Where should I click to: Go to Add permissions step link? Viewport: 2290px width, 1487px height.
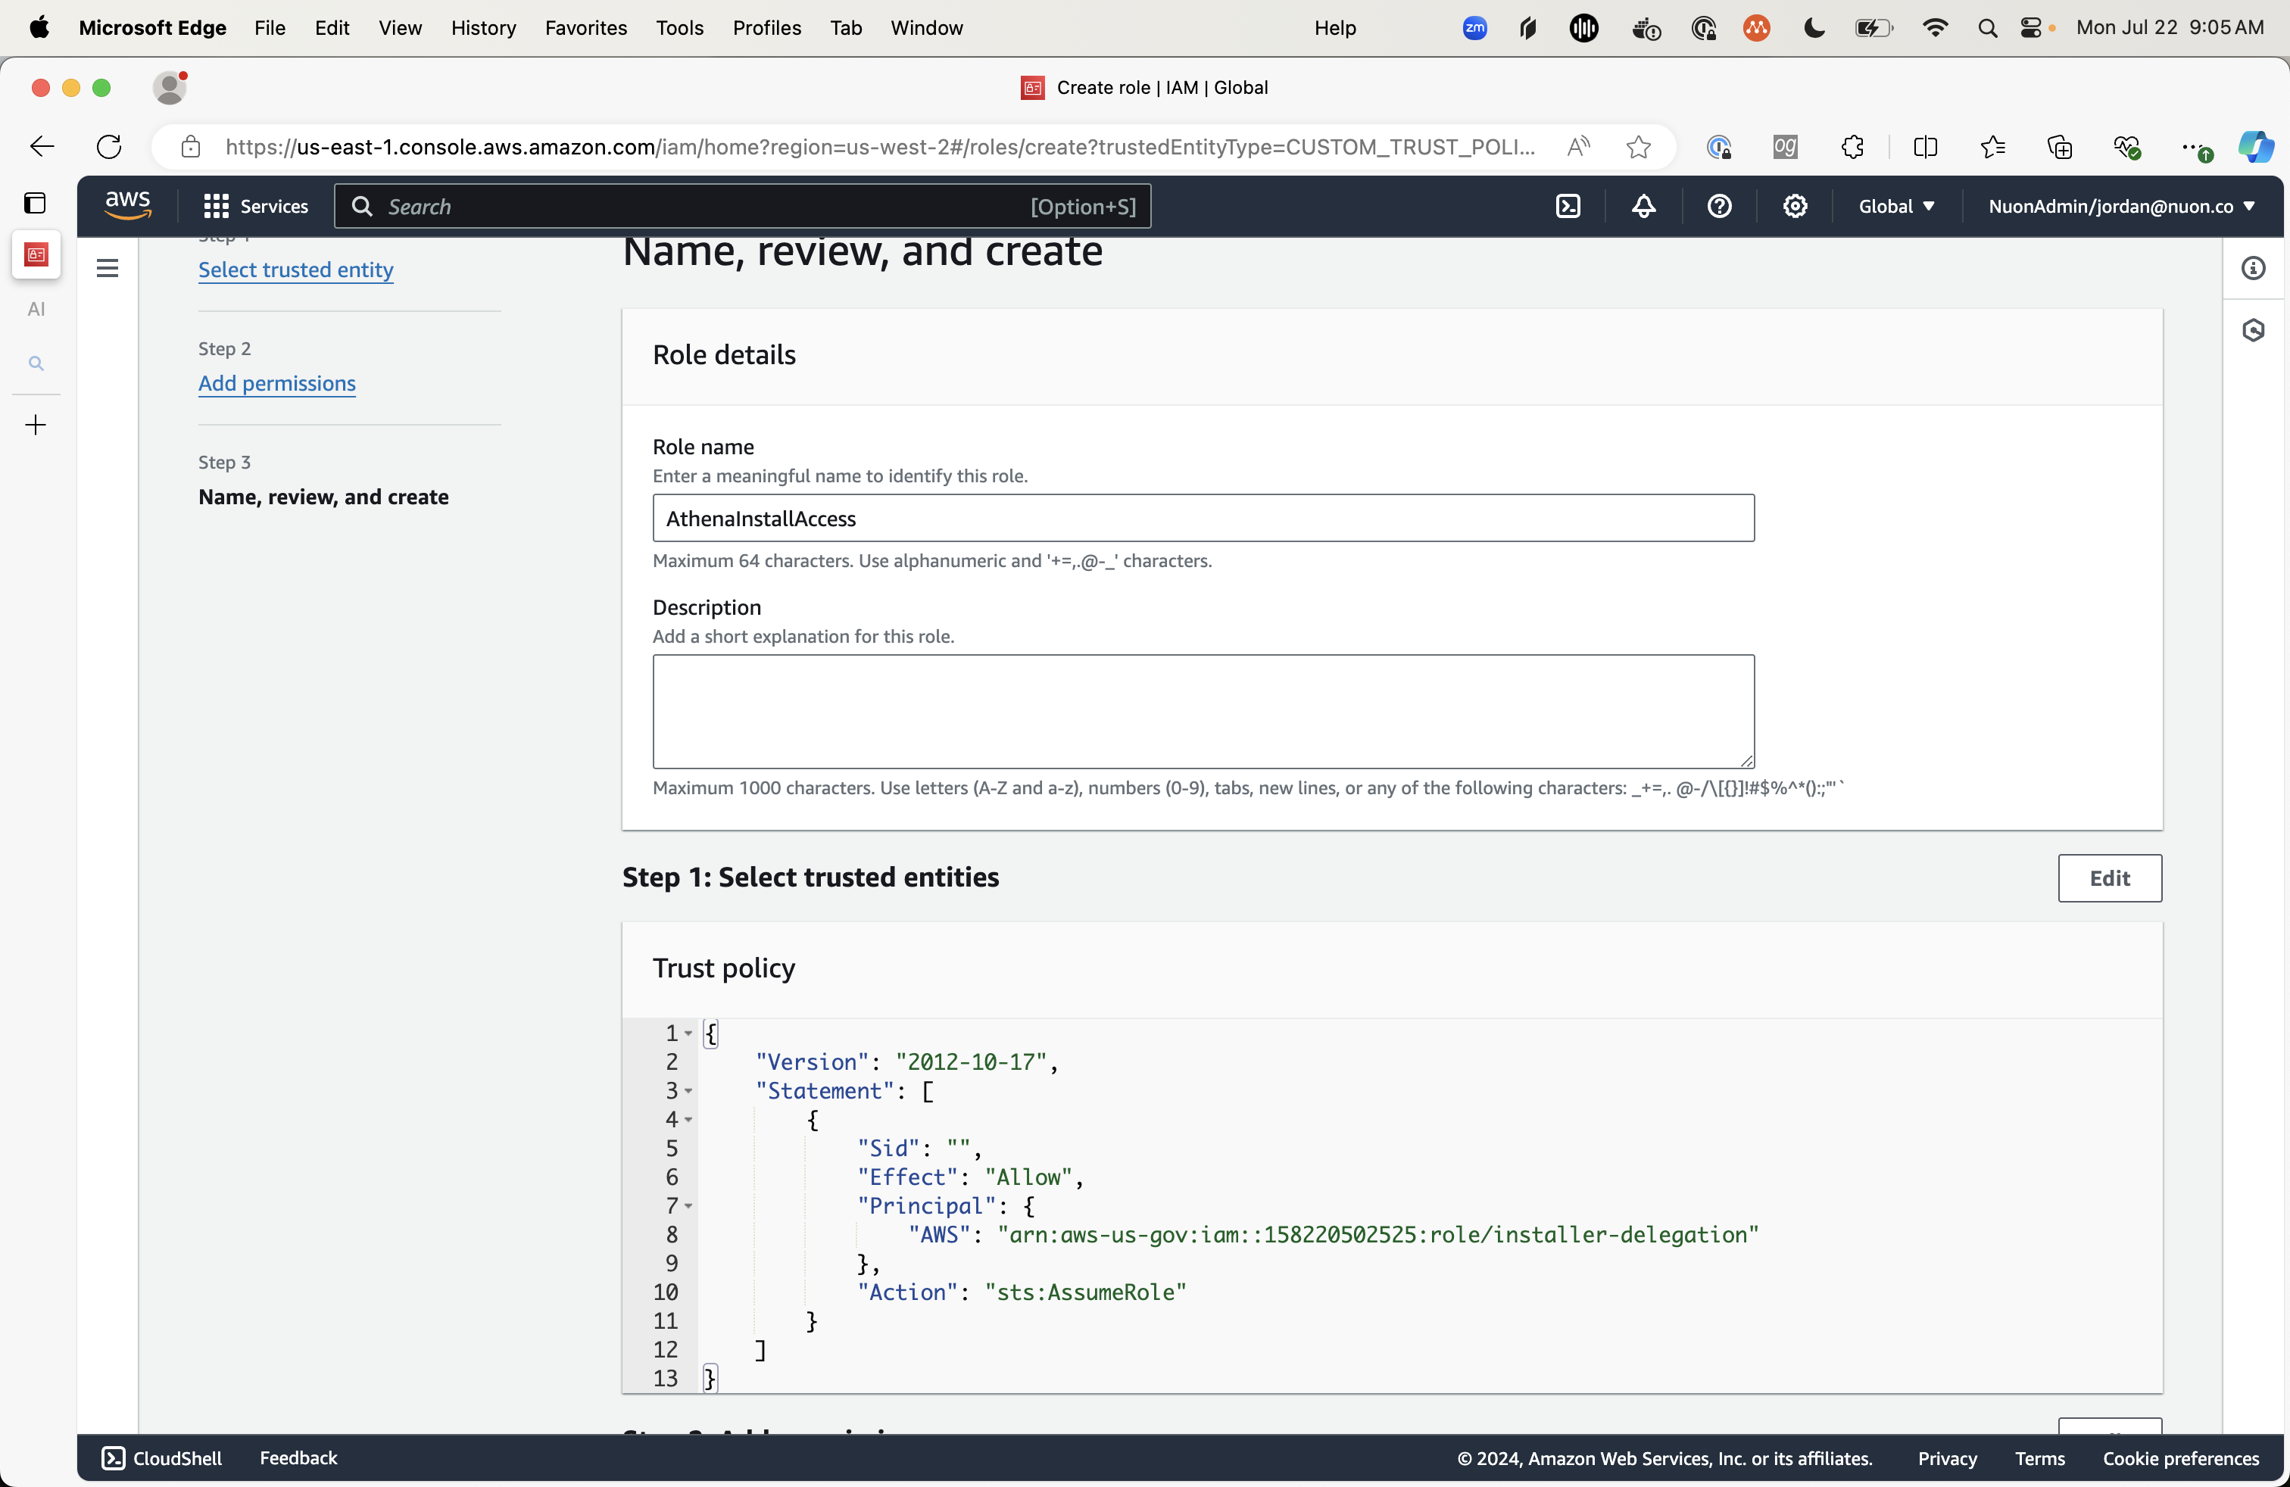pyautogui.click(x=277, y=383)
